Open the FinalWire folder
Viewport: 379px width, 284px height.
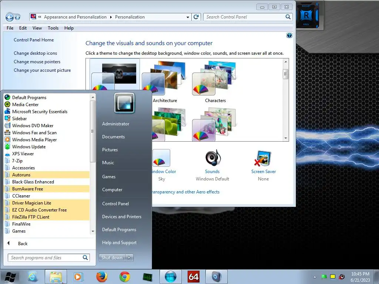click(x=47, y=224)
